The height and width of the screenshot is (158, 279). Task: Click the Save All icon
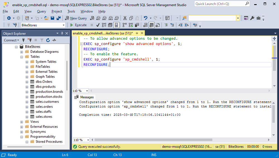[x=59, y=18]
